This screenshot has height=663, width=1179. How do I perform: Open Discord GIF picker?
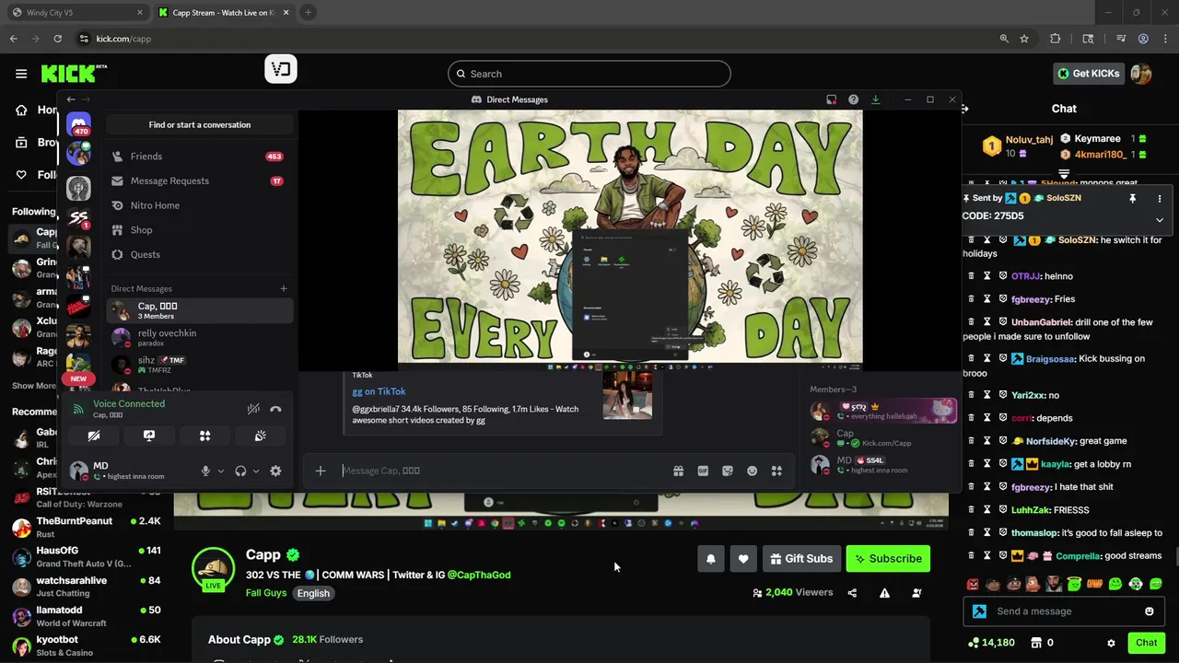tap(703, 471)
